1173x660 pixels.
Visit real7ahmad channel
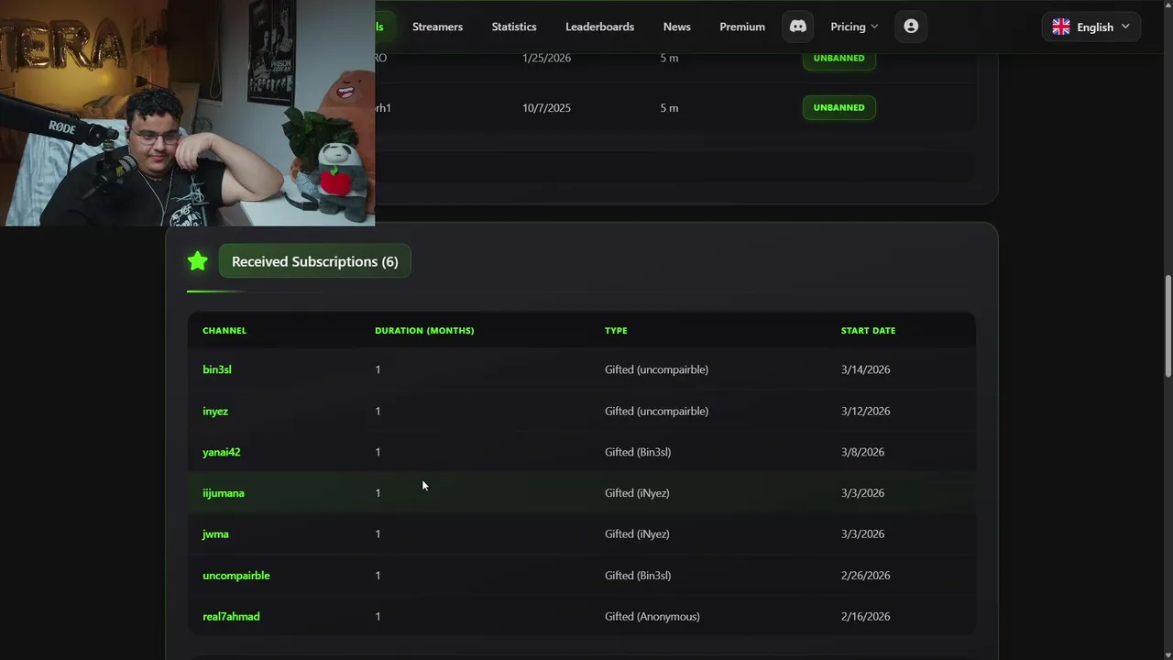click(x=231, y=616)
